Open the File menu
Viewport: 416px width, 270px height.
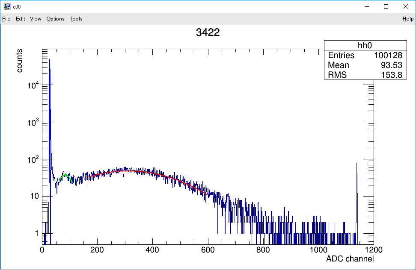pos(6,19)
